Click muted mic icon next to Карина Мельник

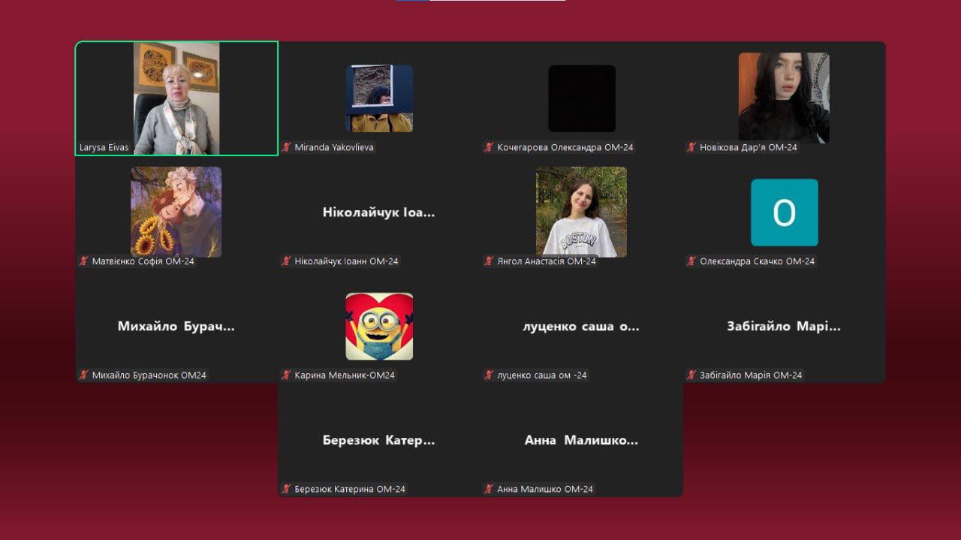pyautogui.click(x=286, y=375)
